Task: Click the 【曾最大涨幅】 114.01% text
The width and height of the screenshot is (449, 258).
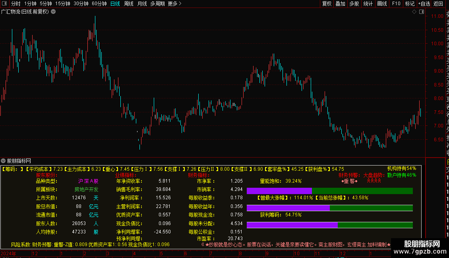Action: pyautogui.click(x=284, y=198)
